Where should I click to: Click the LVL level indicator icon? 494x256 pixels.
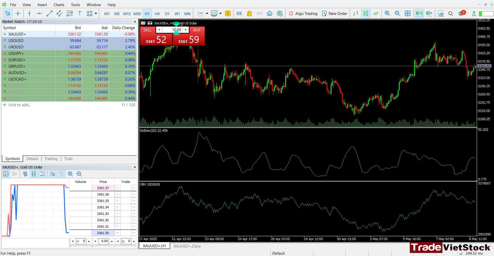pos(474,13)
